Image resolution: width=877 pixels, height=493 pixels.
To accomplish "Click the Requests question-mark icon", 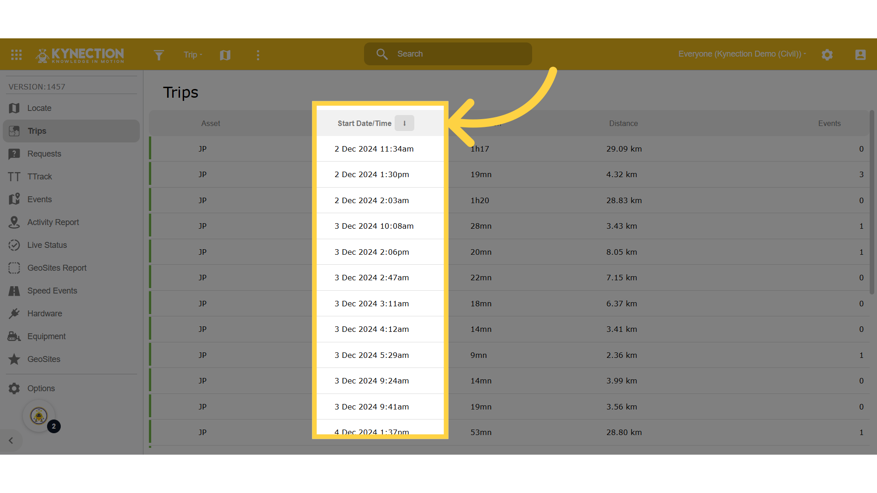I will 14,154.
